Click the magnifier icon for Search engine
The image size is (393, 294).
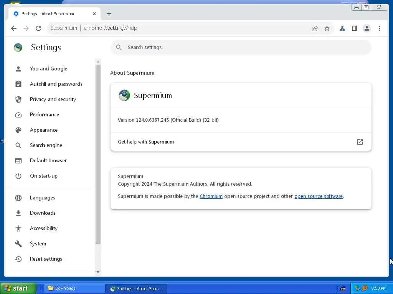coord(18,145)
